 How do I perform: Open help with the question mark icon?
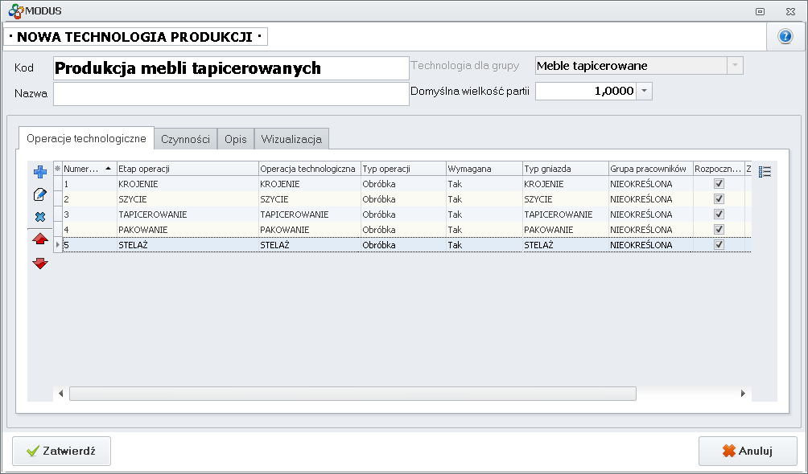(785, 37)
